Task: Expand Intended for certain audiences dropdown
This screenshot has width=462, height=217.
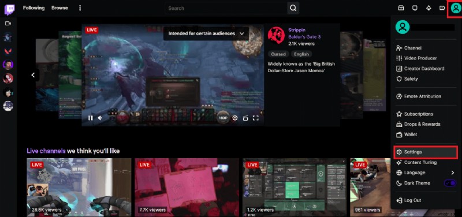Action: [206, 33]
